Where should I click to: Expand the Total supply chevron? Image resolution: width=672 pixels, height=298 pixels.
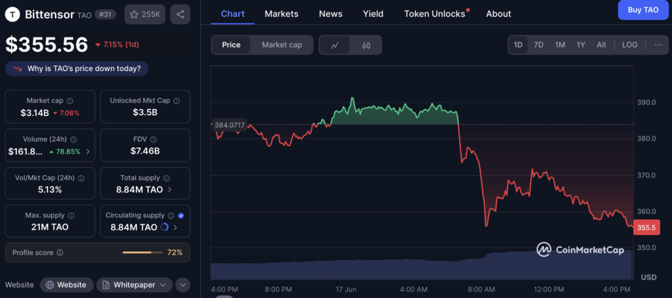(x=169, y=190)
